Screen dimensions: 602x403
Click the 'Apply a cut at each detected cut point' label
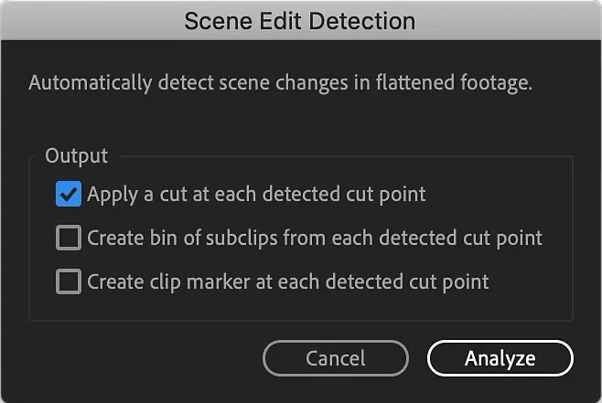pyautogui.click(x=256, y=195)
